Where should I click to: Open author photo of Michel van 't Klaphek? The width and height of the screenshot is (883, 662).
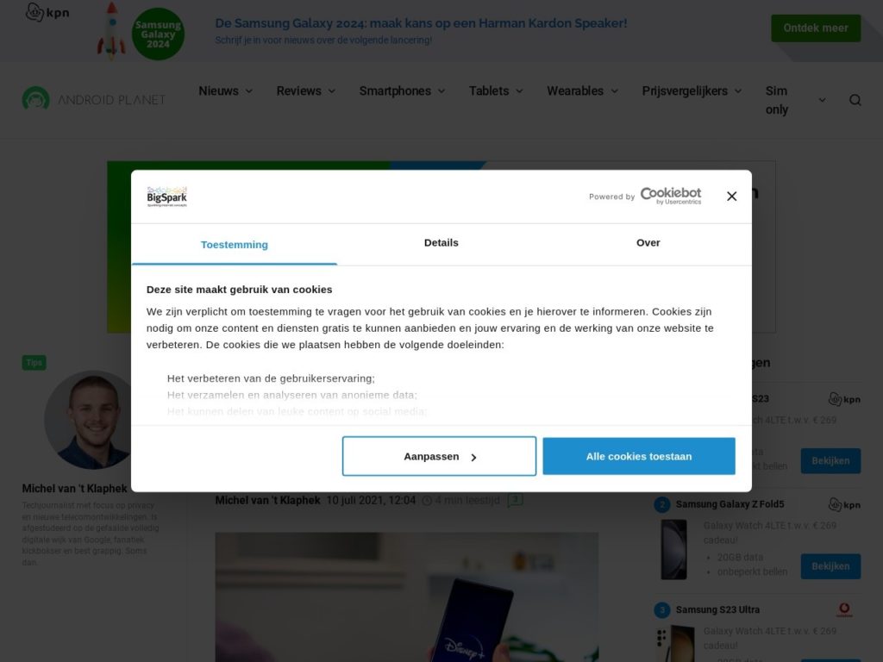[x=90, y=420]
